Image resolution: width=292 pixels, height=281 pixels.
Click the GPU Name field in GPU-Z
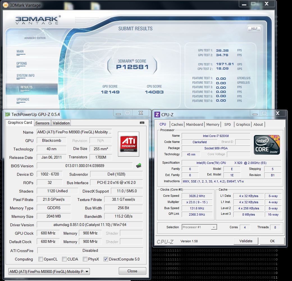coord(74,132)
